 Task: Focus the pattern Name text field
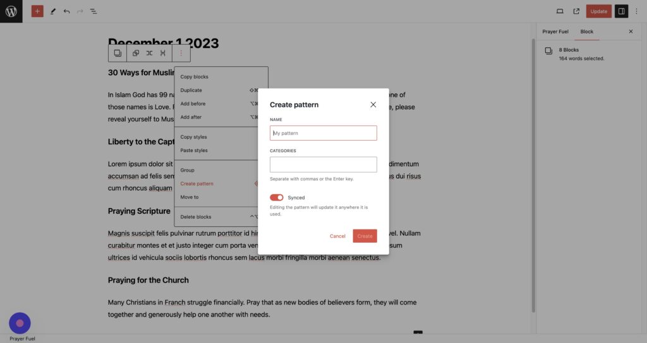pos(323,133)
